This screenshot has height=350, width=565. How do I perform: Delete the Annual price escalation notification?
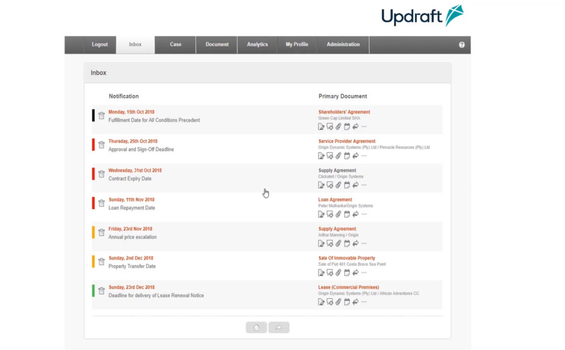click(102, 232)
